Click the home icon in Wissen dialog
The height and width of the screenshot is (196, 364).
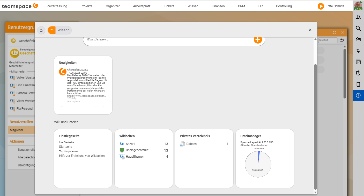41,30
